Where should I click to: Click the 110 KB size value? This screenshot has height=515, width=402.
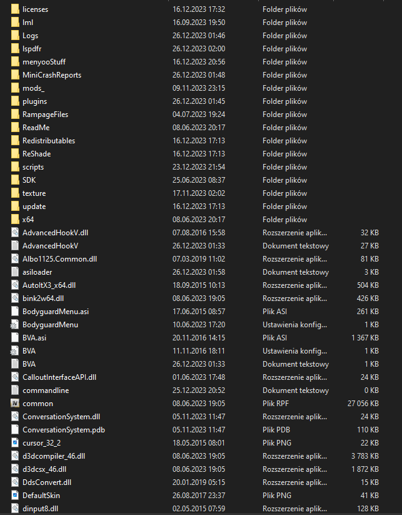click(368, 430)
